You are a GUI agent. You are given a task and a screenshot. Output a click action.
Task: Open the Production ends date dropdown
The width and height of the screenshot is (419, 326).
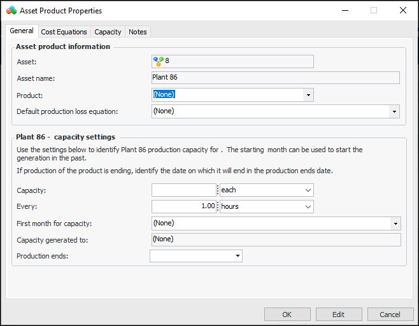(x=238, y=256)
